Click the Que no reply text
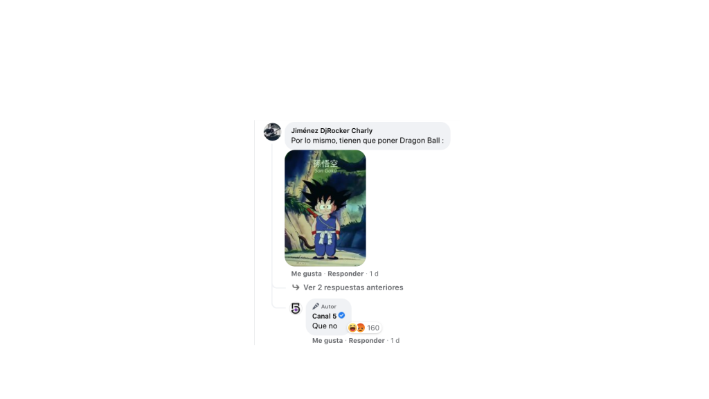Screen dimensions: 709x399 (325, 326)
